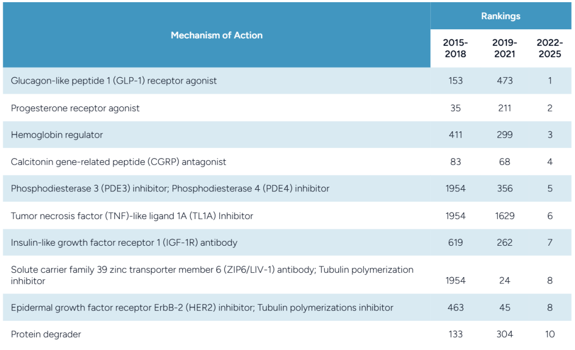
Task: Click the Progesterone receptor agonist text
Action: pyautogui.click(x=75, y=108)
